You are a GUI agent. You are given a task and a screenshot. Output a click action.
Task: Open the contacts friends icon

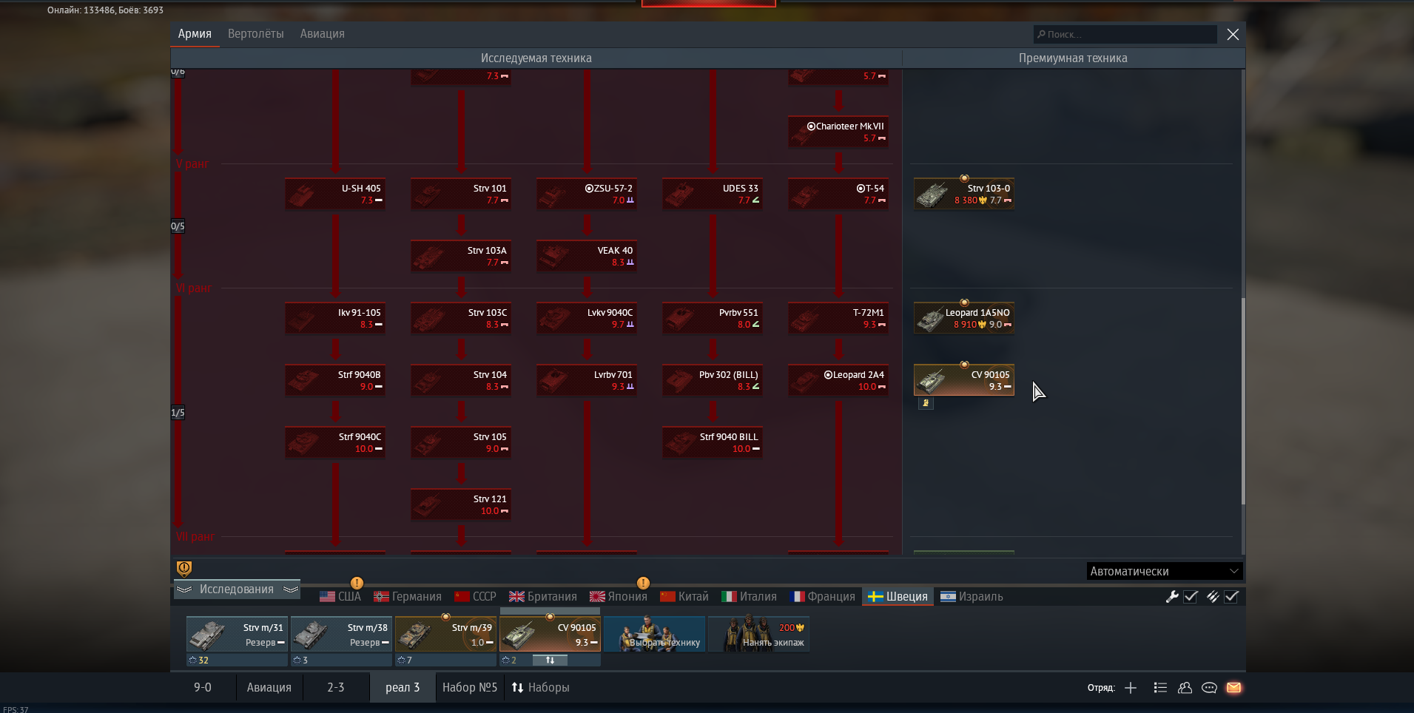[x=1185, y=688]
